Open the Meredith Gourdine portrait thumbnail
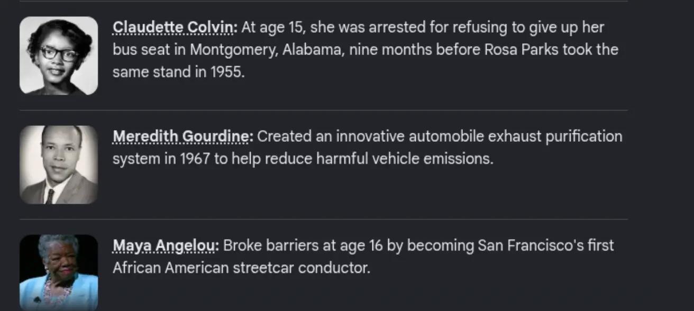This screenshot has width=694, height=311. pyautogui.click(x=59, y=164)
